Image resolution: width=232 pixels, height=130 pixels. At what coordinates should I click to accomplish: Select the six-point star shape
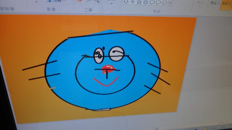pyautogui.click(x=146, y=2)
